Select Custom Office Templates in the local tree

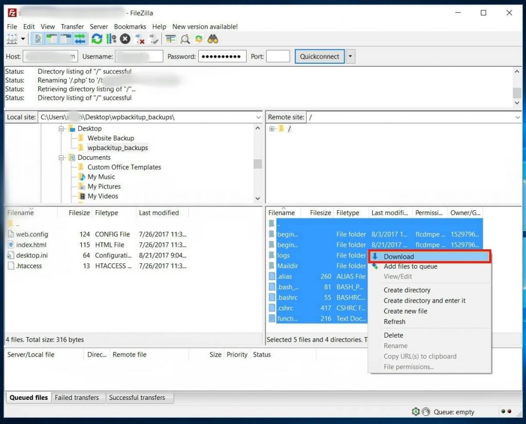click(x=124, y=167)
